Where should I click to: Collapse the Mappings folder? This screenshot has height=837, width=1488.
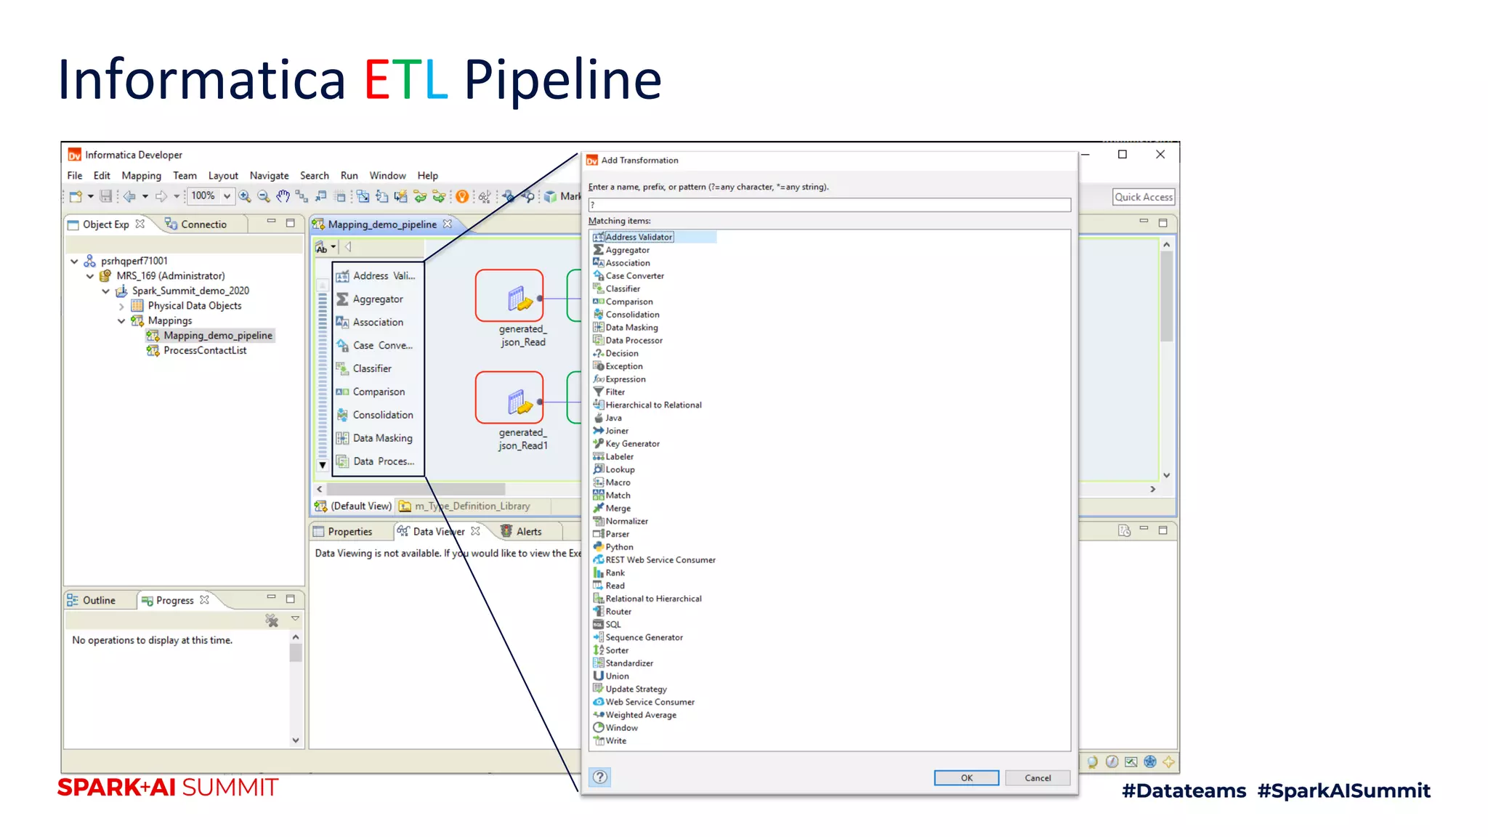(121, 321)
